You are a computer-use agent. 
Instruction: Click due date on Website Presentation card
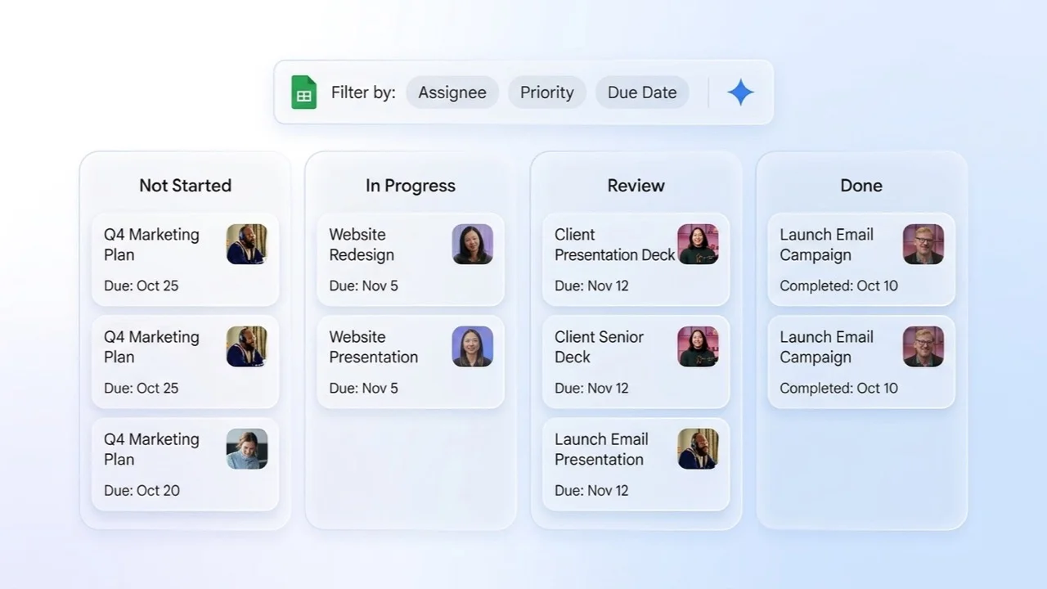364,389
